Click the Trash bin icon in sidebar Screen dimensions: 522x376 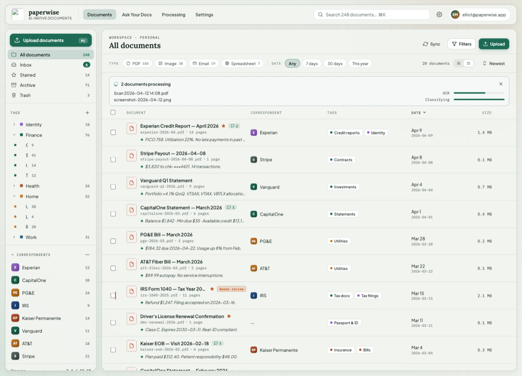[x=14, y=95]
